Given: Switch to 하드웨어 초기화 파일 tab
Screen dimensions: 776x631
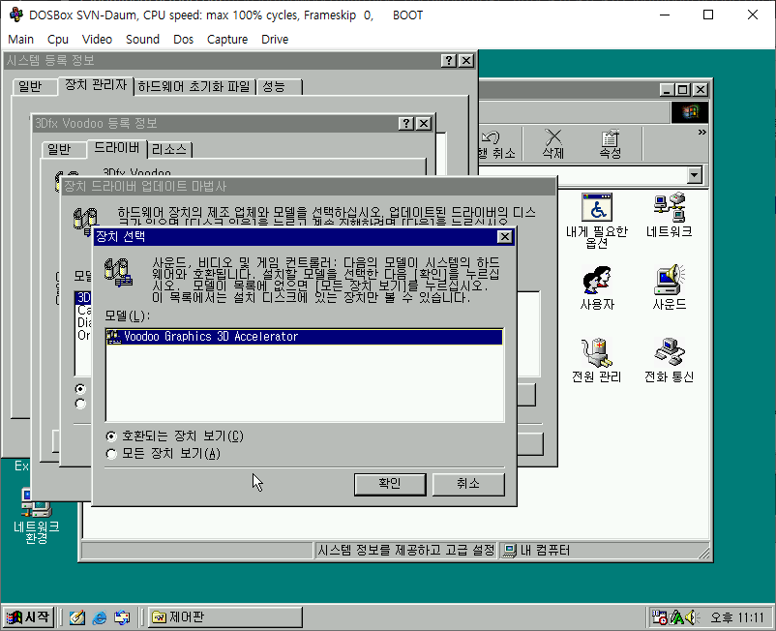Looking at the screenshot, I should 194,86.
